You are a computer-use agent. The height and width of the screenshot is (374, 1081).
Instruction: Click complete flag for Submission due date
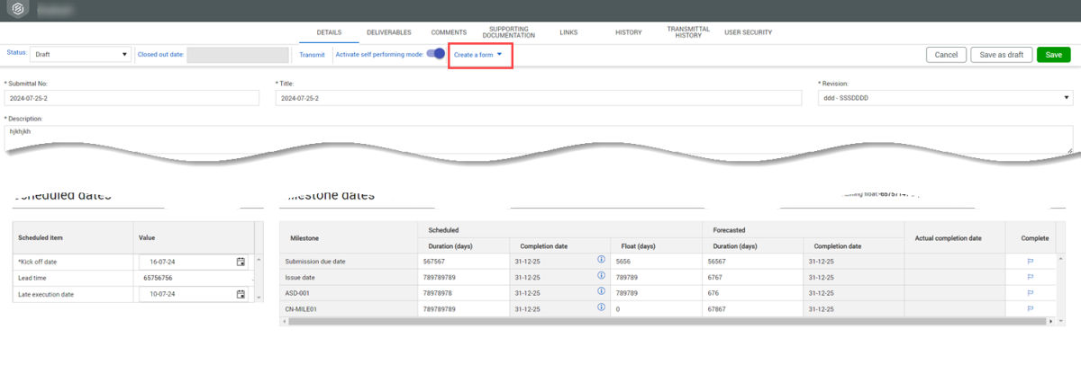(1030, 261)
